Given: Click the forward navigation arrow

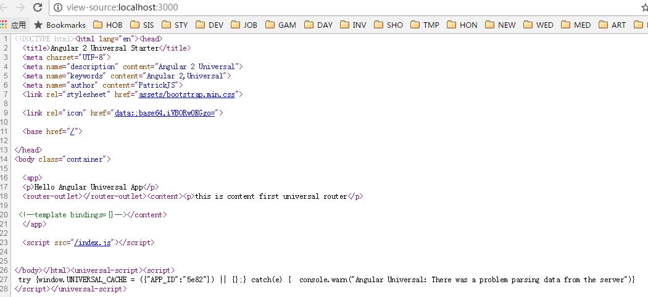Looking at the screenshot, I should click(20, 7).
